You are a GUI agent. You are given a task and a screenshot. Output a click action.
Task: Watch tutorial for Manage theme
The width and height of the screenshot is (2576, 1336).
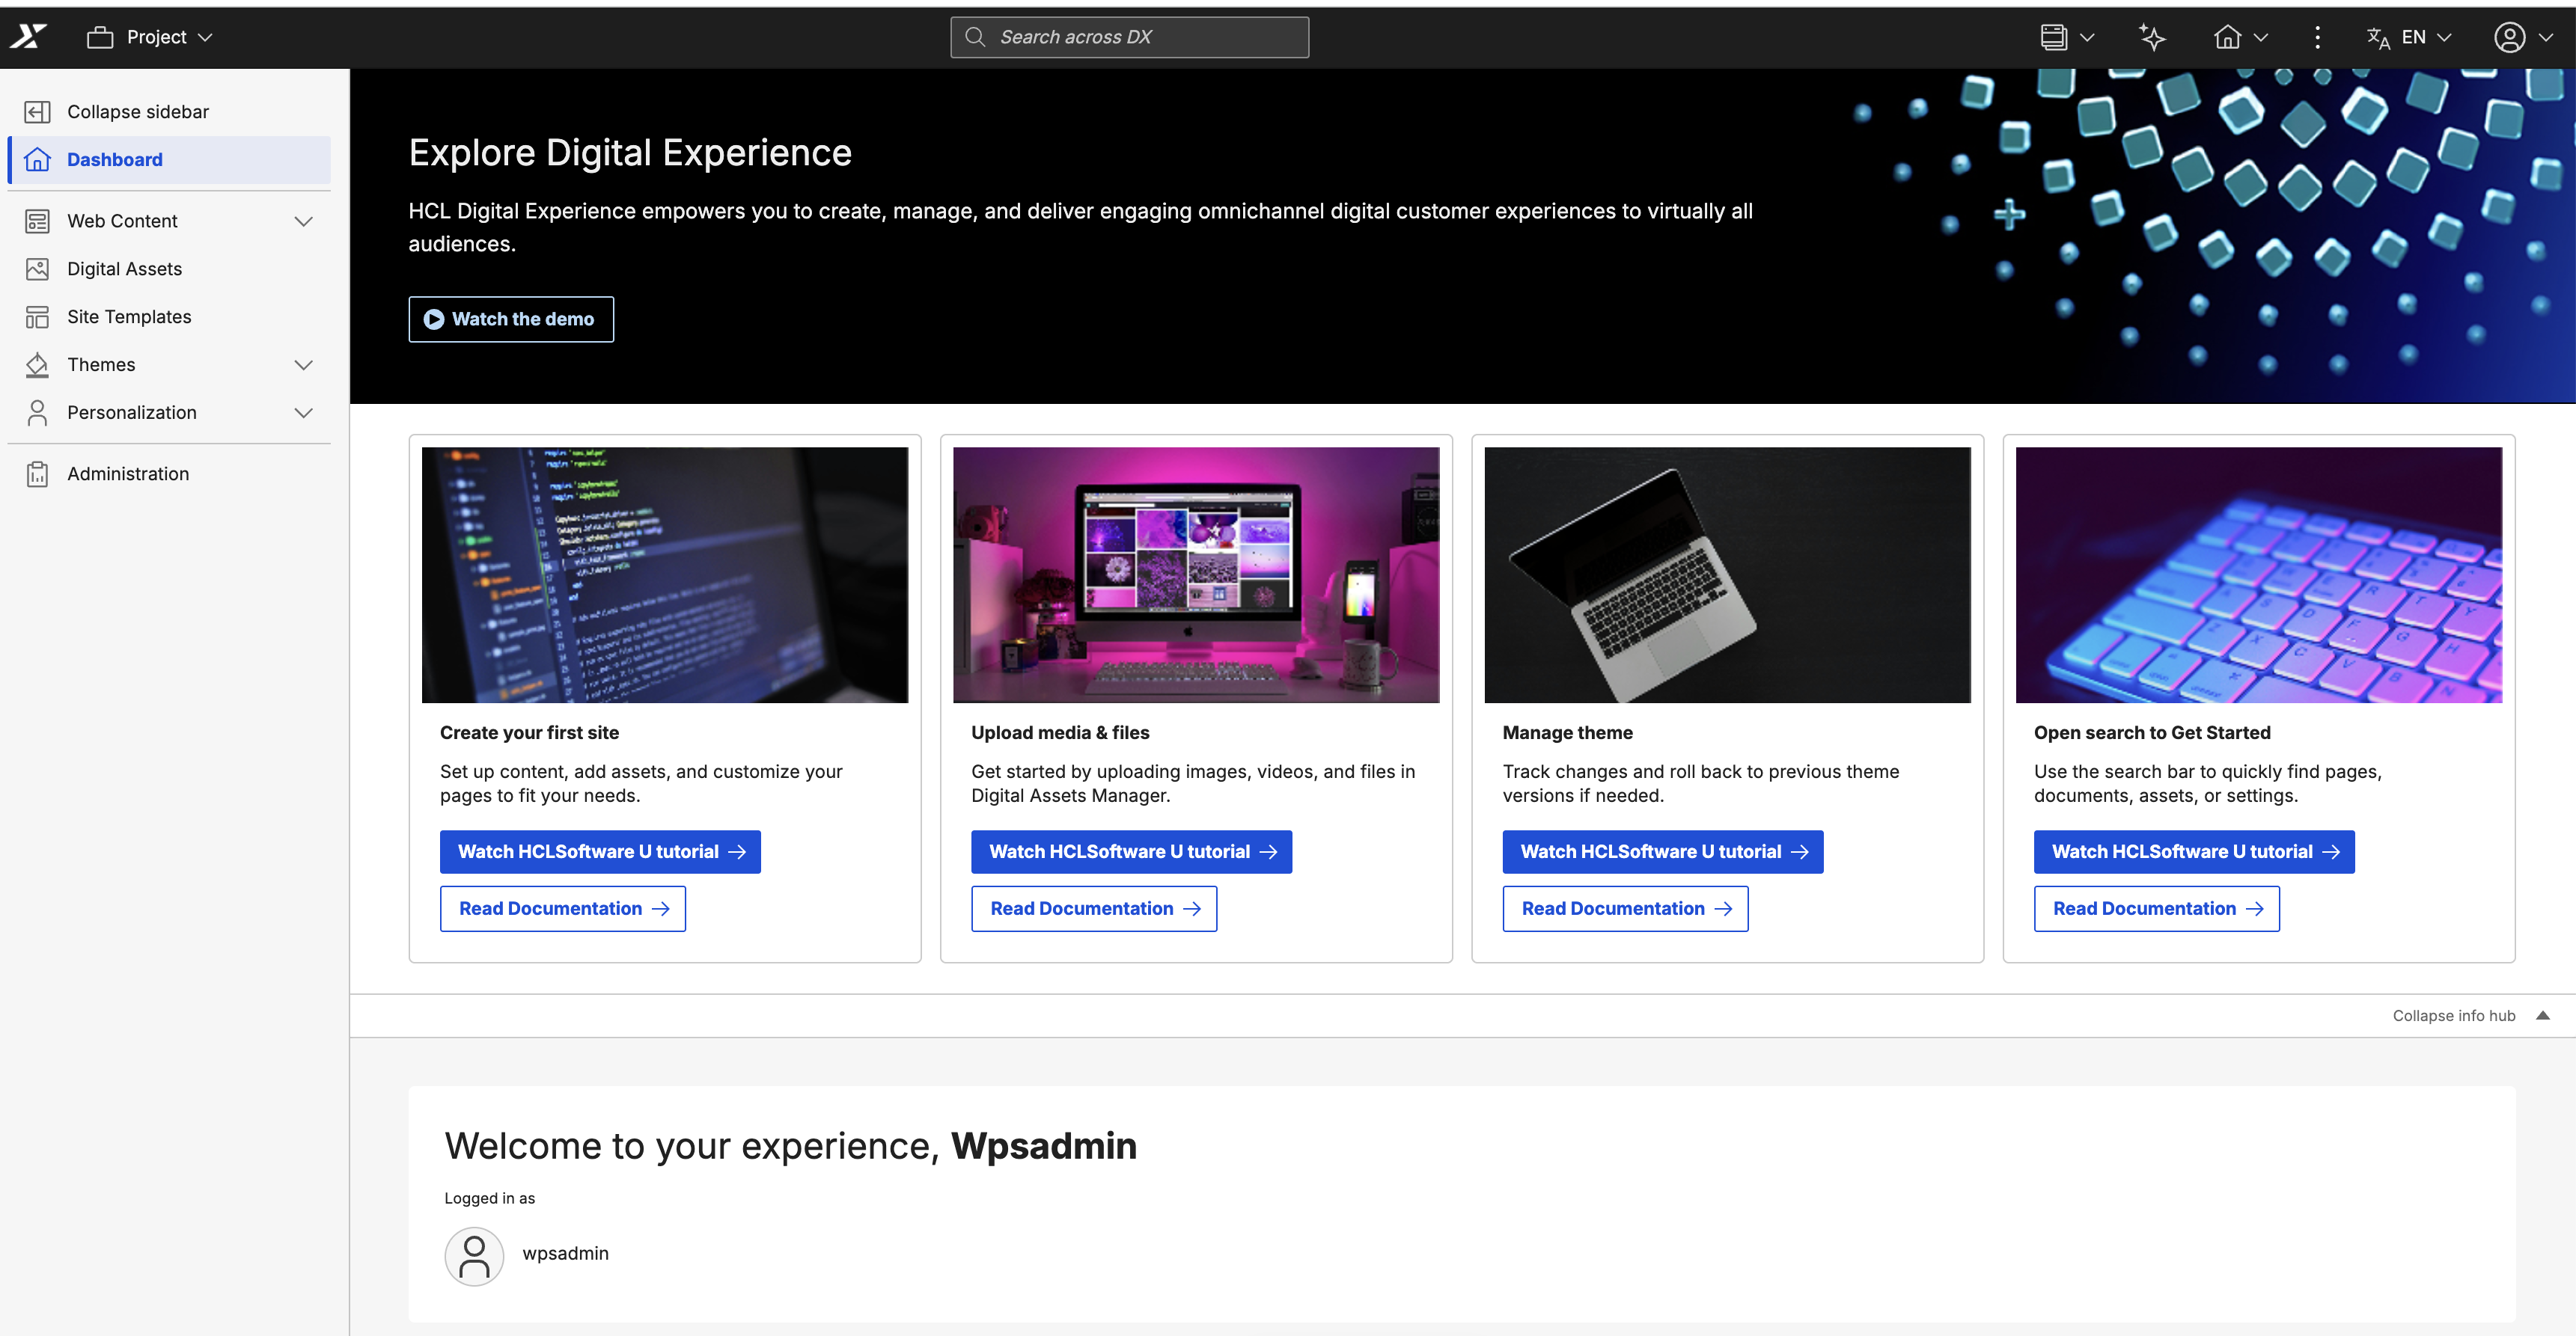[1663, 851]
